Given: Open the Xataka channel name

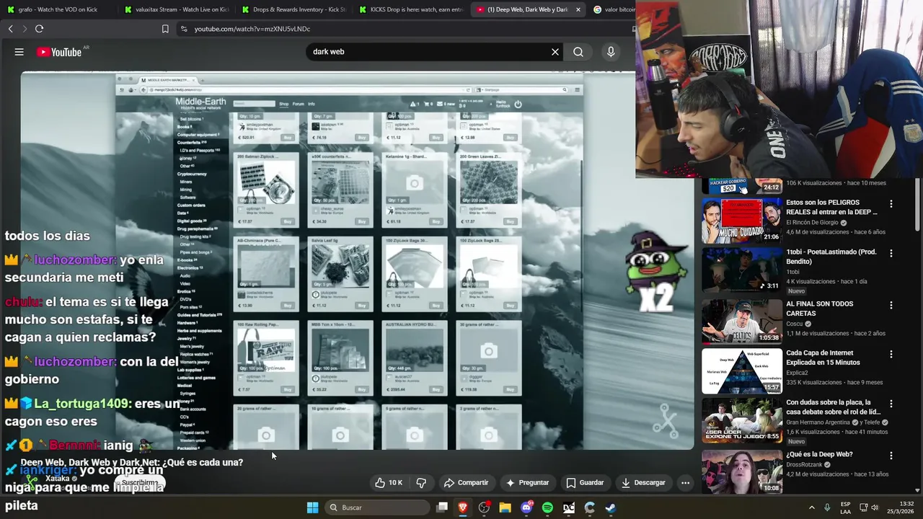Looking at the screenshot, I should click(58, 478).
